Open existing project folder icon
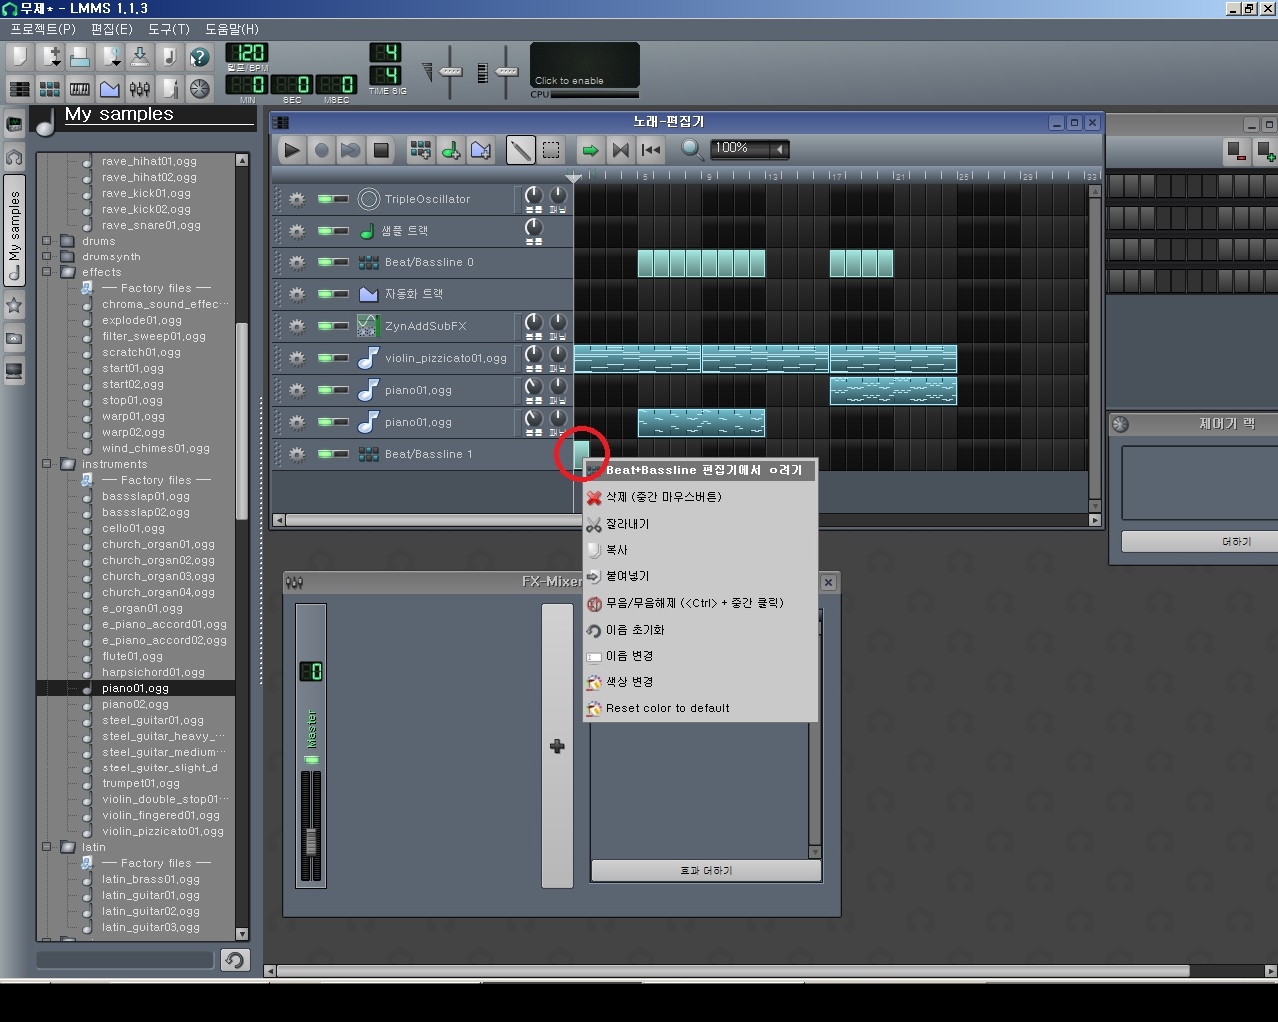 pos(79,57)
